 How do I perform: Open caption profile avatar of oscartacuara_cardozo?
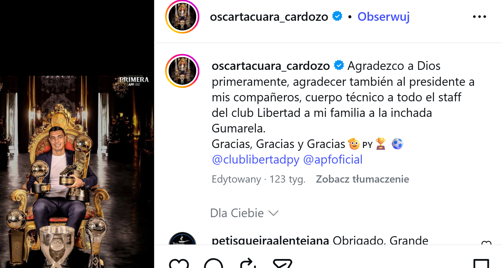tap(182, 71)
